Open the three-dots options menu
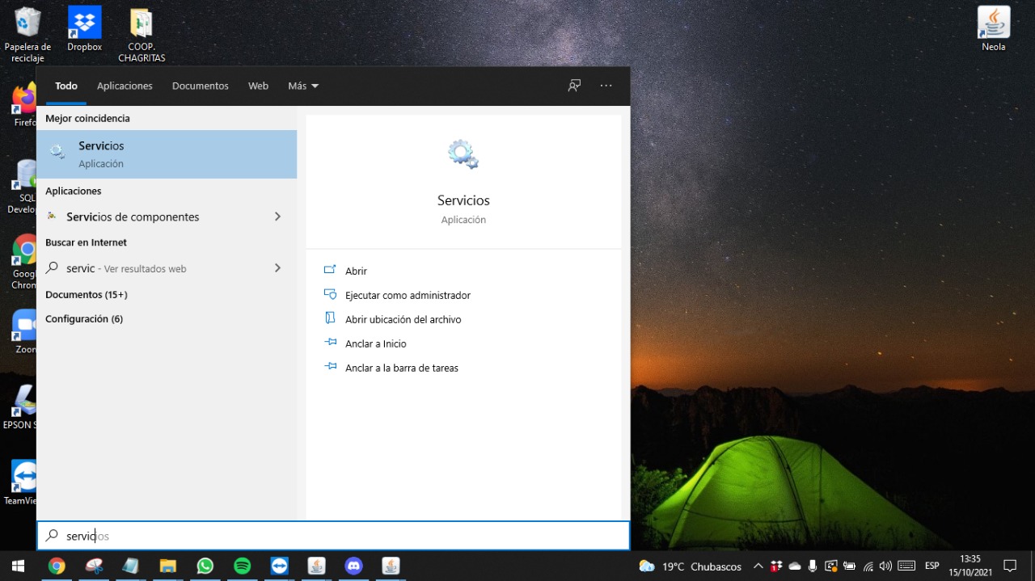Image resolution: width=1035 pixels, height=581 pixels. [606, 86]
